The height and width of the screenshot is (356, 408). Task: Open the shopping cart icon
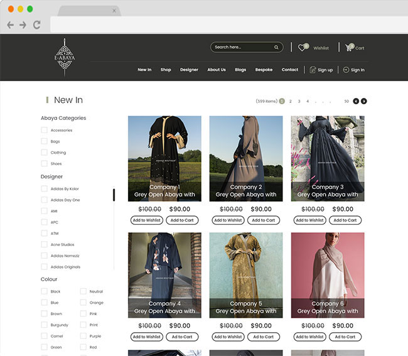coord(349,47)
